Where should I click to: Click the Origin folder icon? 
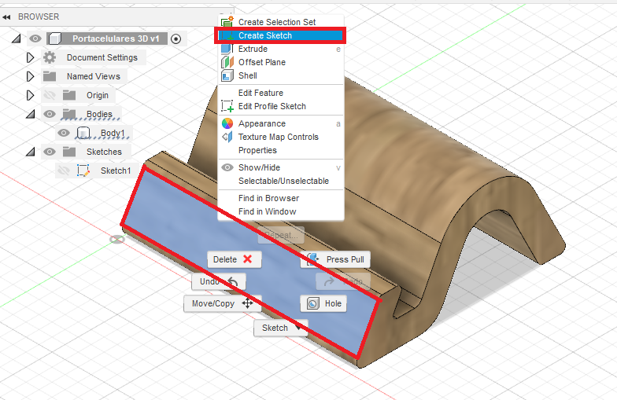point(69,95)
